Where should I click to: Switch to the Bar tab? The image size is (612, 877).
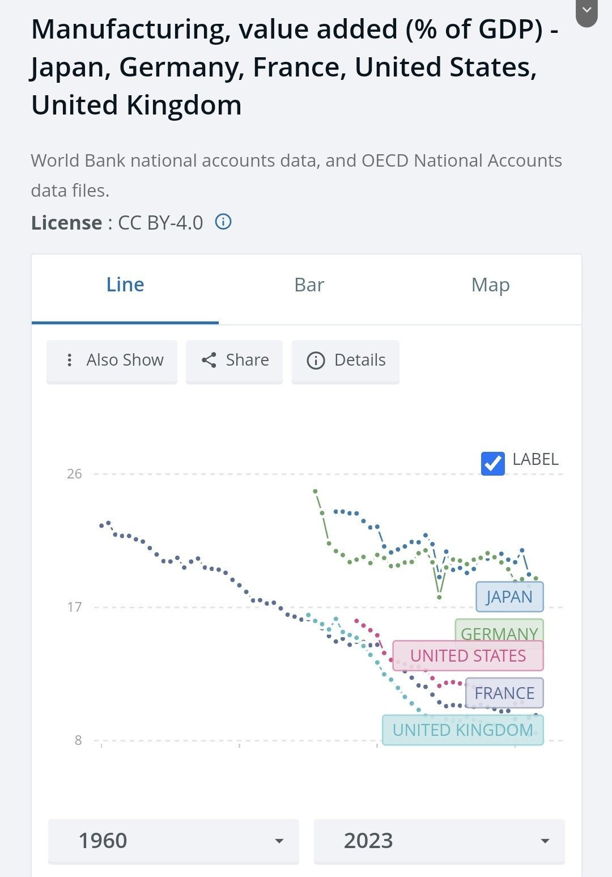[x=309, y=285]
